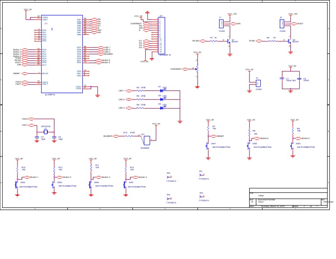Click the SW5 pushbutton for Button 2
Viewport: 336px width, 259px height.
[x=53, y=185]
